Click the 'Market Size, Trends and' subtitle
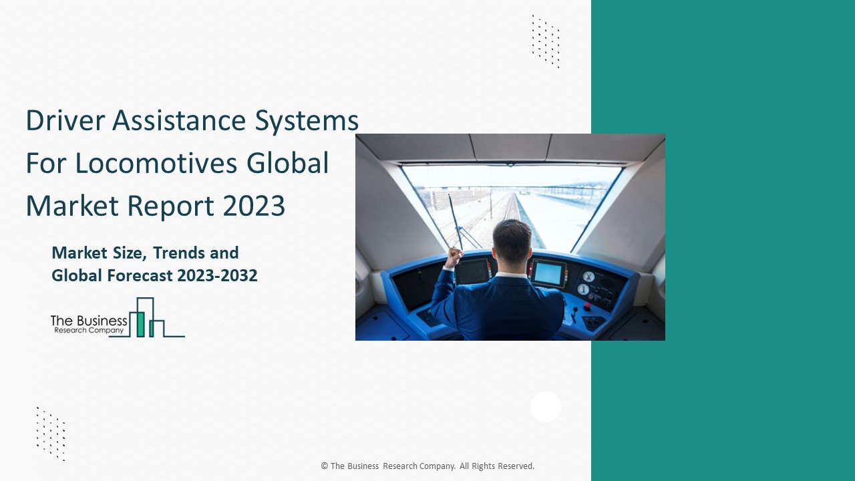Screen dimensions: 855x481 (145, 253)
